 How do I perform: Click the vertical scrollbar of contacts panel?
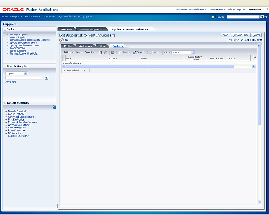coord(259,86)
